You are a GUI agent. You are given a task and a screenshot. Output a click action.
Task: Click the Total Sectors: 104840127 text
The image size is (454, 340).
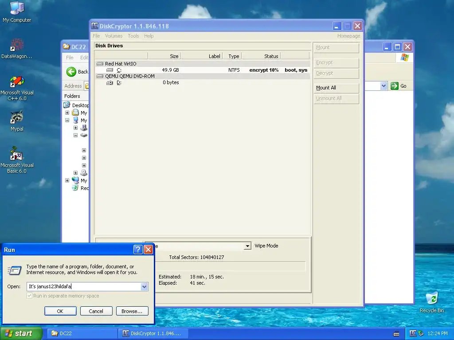(x=196, y=257)
